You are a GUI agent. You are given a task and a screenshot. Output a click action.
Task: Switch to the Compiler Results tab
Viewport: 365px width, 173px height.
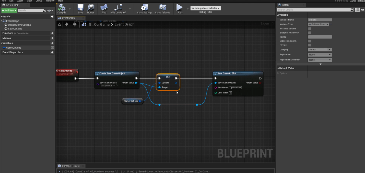click(71, 166)
